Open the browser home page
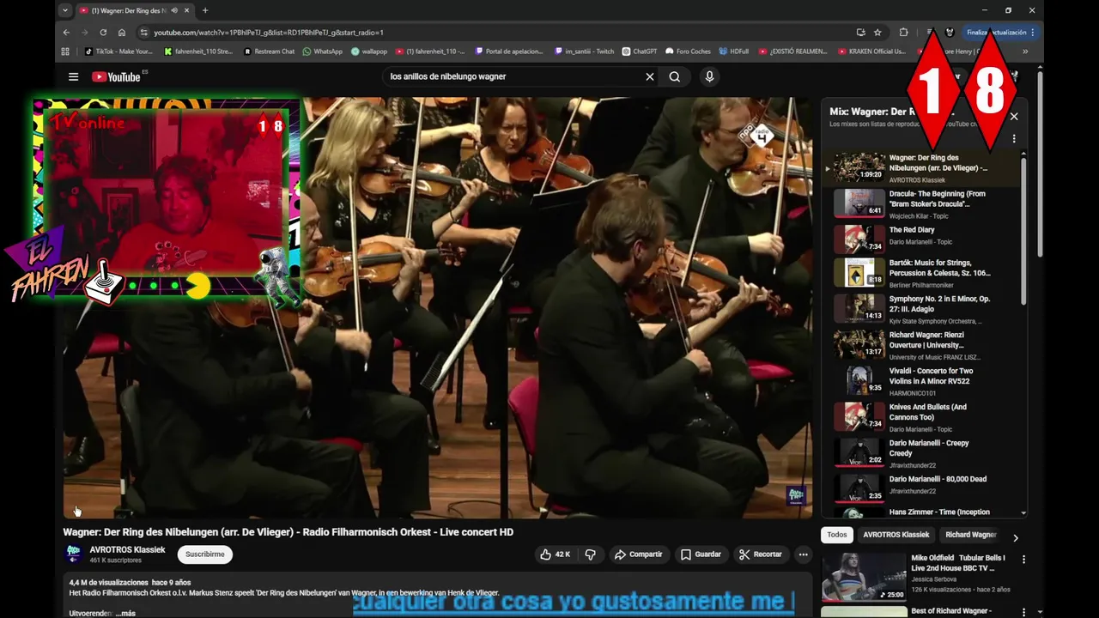 point(122,33)
